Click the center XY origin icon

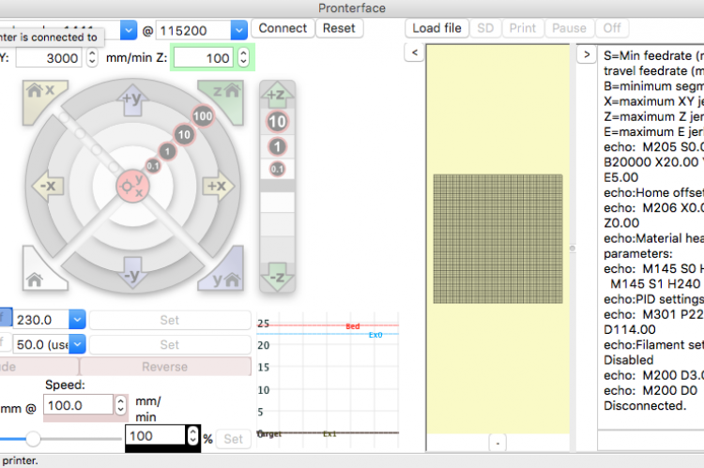132,186
